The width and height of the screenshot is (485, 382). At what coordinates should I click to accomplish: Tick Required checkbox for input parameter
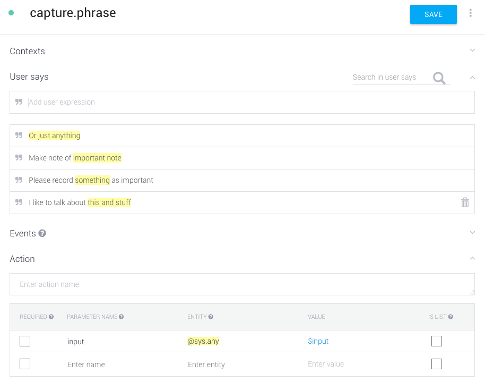coord(25,341)
